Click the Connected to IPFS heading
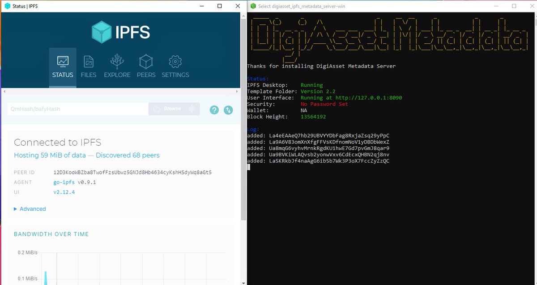Viewport: 537px width, 285px height. tap(58, 142)
